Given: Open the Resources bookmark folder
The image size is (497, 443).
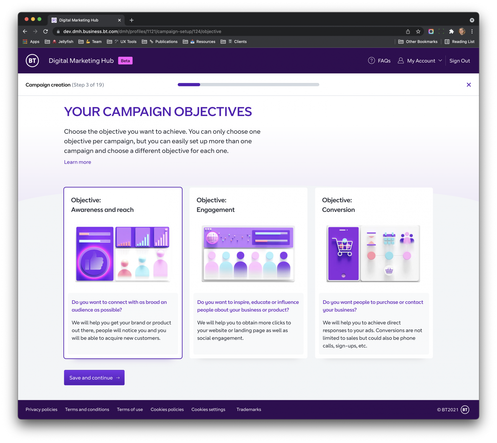Looking at the screenshot, I should pyautogui.click(x=199, y=42).
